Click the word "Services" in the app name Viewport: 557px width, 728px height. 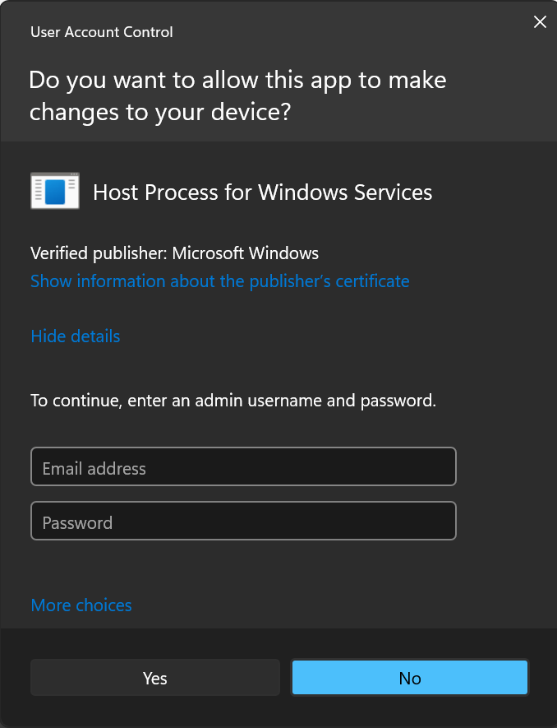[392, 192]
